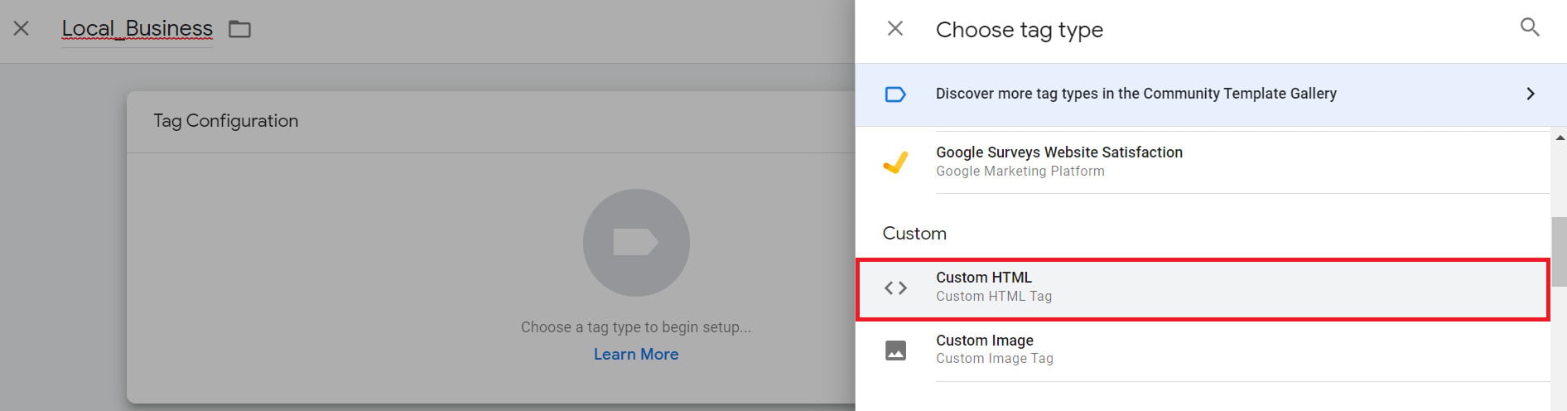Viewport: 1567px width, 411px height.
Task: Click the gray tag placeholder circle icon
Action: (x=636, y=243)
